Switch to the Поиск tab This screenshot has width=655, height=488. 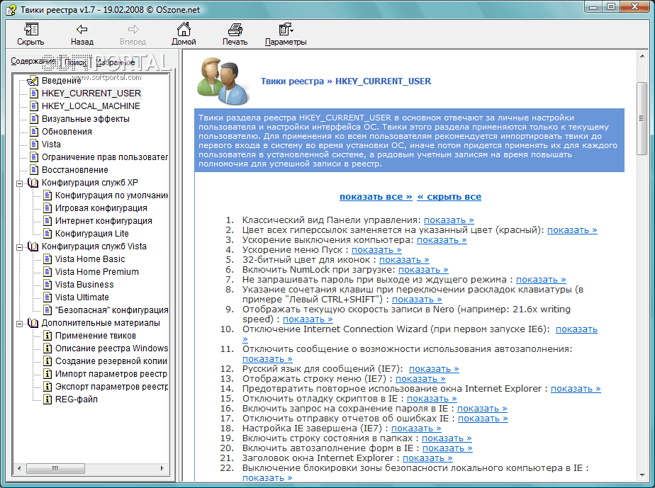coord(76,62)
